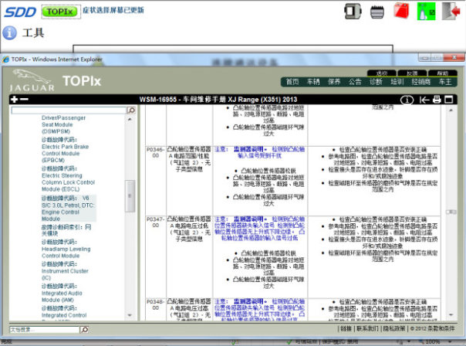
Task: Open the 选项 tab
Action: pos(382,73)
